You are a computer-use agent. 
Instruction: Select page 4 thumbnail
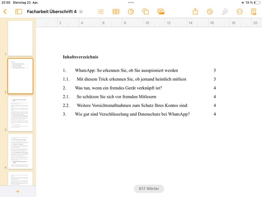20,151
